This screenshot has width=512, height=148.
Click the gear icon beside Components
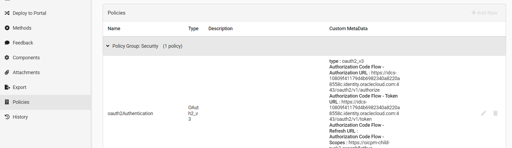(x=7, y=57)
